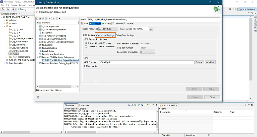
Task: Click the Debug bug icon in main toolbar
Action: pos(8,9)
